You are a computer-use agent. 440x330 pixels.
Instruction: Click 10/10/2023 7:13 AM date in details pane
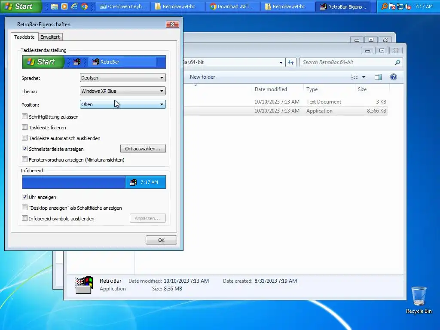(x=186, y=281)
